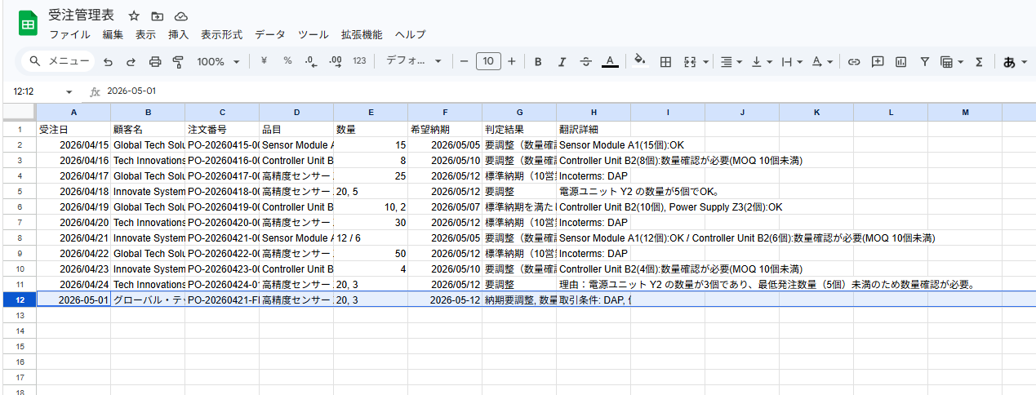
Task: Open the ツール menu
Action: pos(313,34)
